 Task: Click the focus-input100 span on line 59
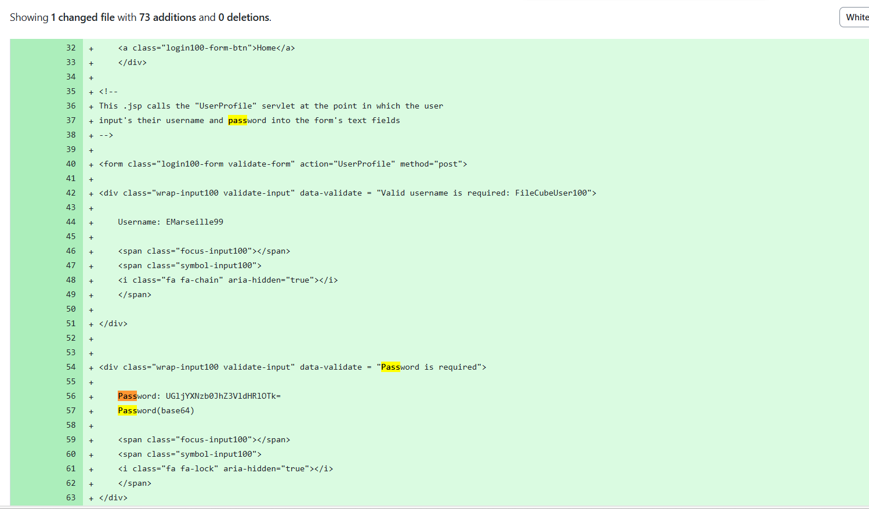204,439
